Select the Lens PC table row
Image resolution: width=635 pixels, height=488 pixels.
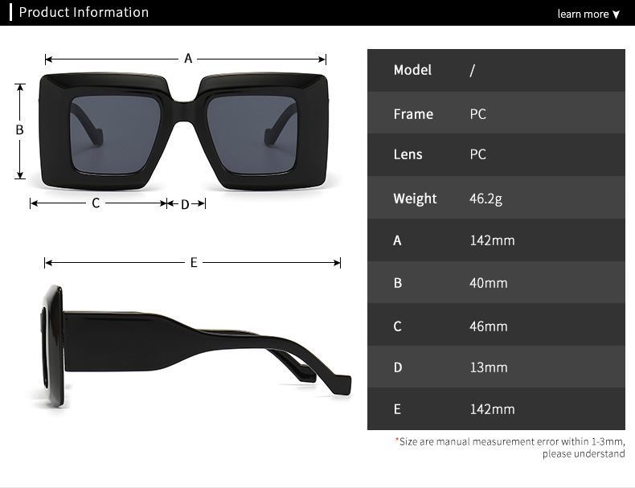click(x=496, y=154)
